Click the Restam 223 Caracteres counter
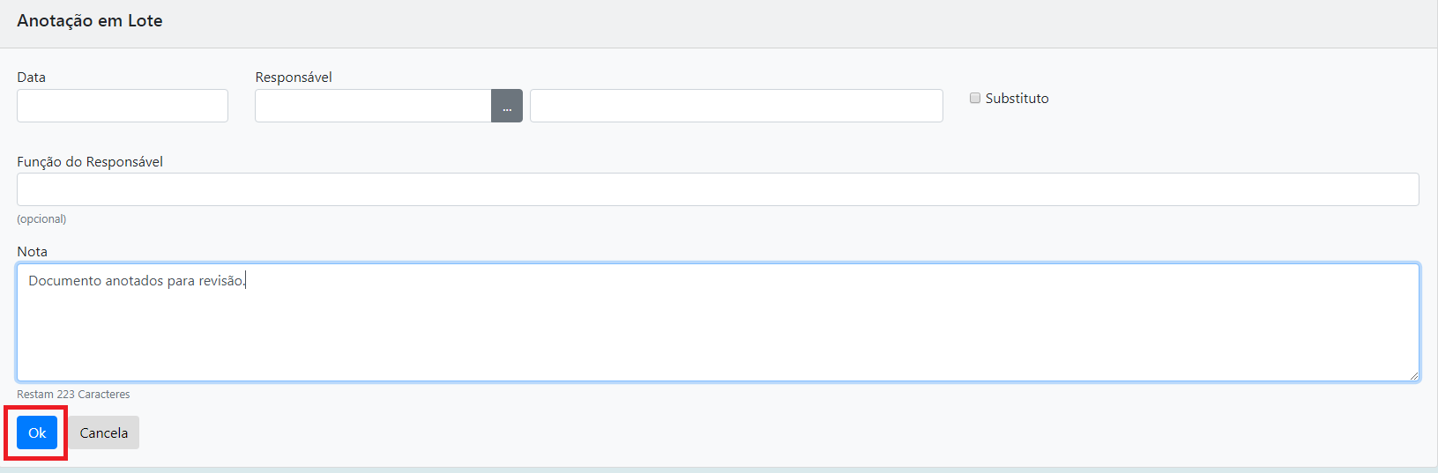The image size is (1438, 473). [x=73, y=395]
